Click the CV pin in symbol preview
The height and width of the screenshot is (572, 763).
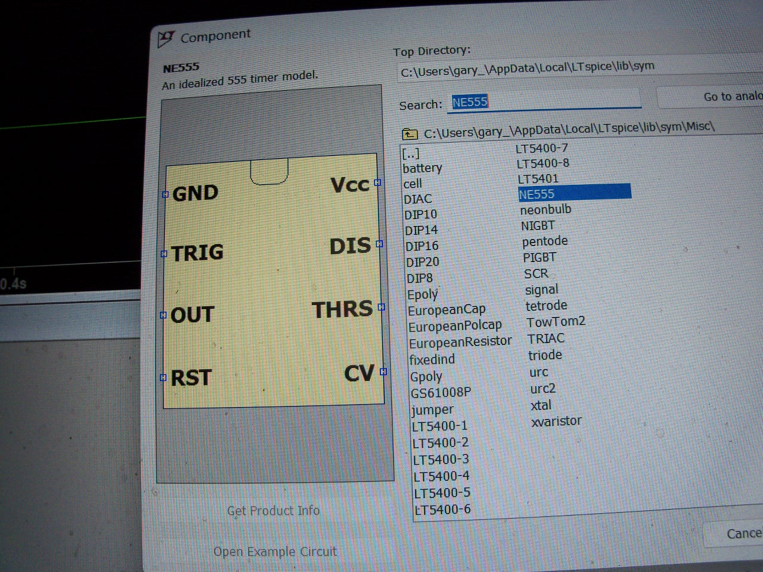[x=383, y=371]
